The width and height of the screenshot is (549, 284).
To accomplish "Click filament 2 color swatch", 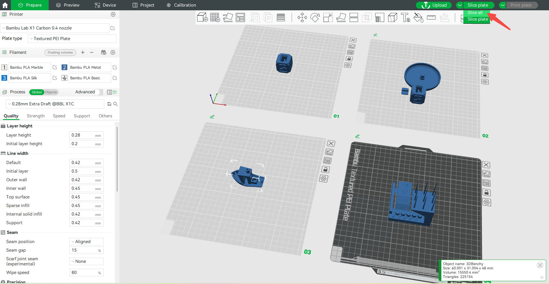I will click(x=64, y=67).
